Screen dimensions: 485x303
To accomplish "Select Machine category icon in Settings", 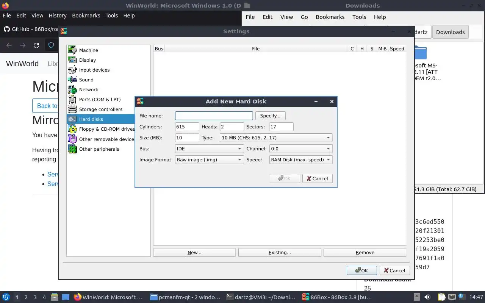I will (x=72, y=50).
